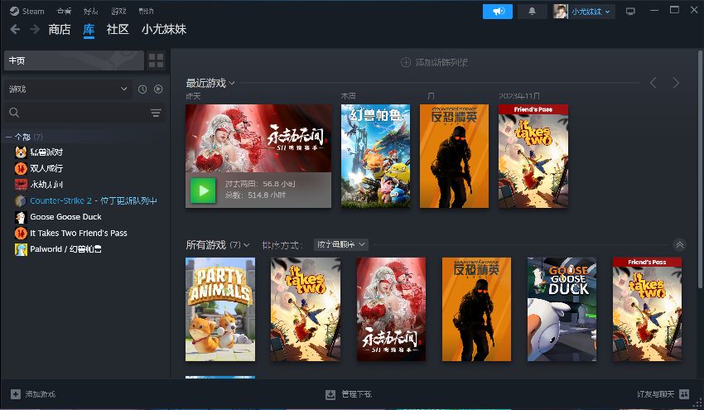Go back with the left arrow
The image size is (704, 410).
pos(15,30)
